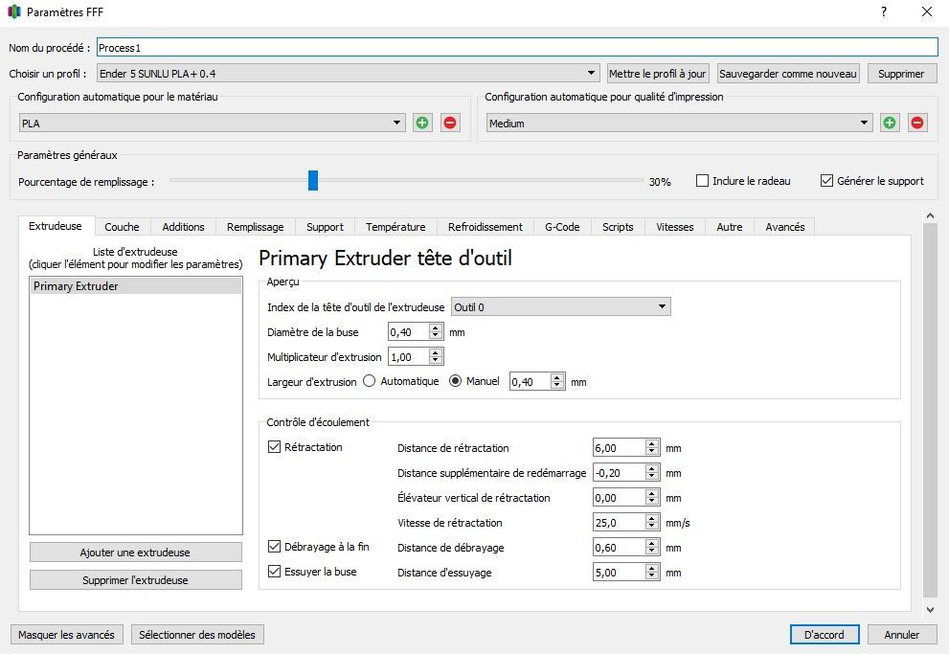The height and width of the screenshot is (654, 949).
Task: Select Primary Extruder in the extruder list
Action: pos(136,285)
